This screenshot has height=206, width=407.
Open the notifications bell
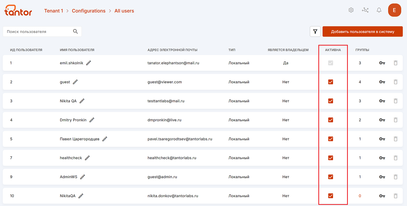(379, 10)
